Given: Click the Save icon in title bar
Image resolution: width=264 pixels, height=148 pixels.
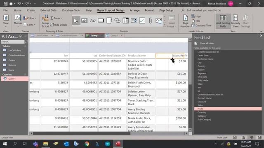Looking at the screenshot, I should 5,4.
